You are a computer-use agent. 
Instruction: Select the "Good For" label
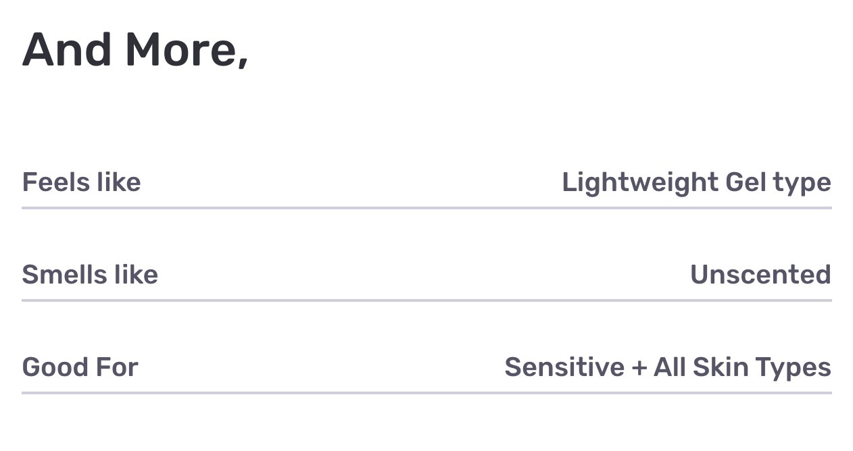[x=80, y=367]
